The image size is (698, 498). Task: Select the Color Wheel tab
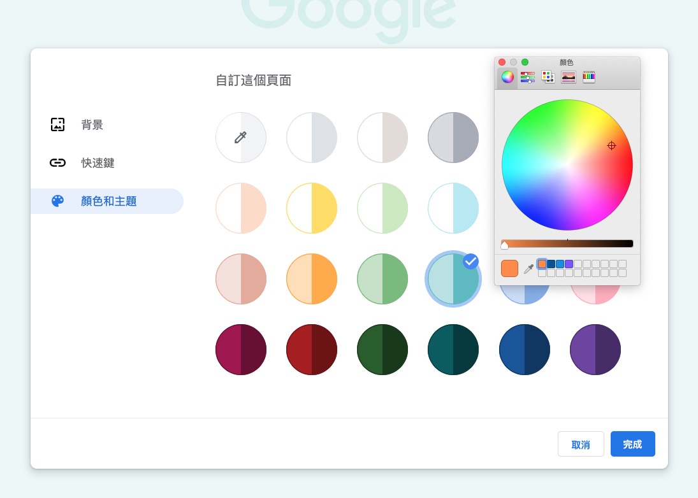[x=507, y=76]
